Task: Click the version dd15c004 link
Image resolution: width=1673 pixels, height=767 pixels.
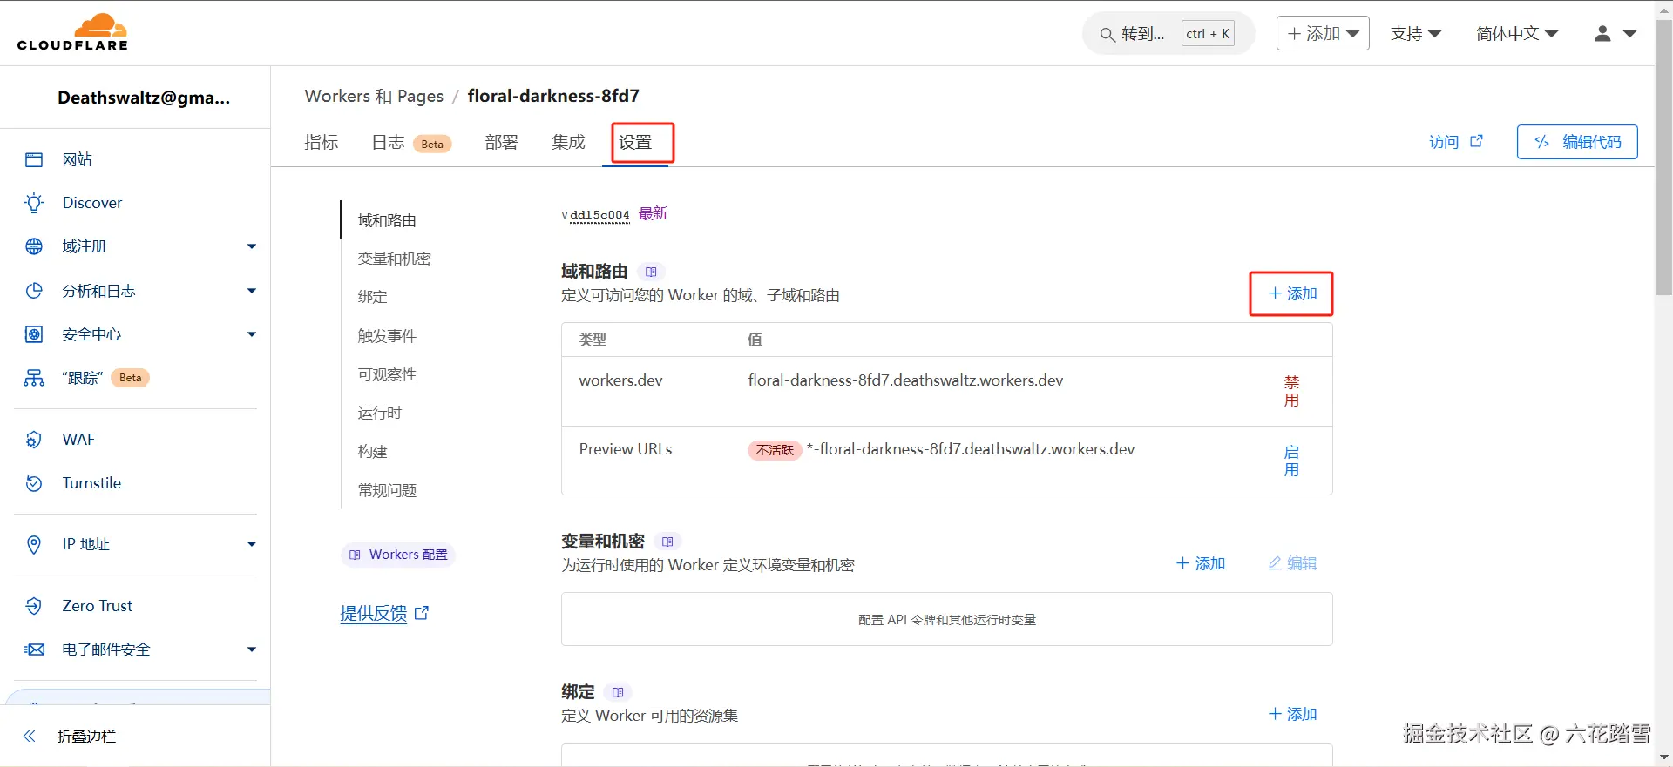Action: (x=599, y=215)
